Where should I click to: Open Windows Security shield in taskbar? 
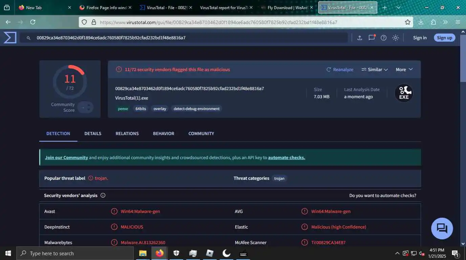[176, 253]
